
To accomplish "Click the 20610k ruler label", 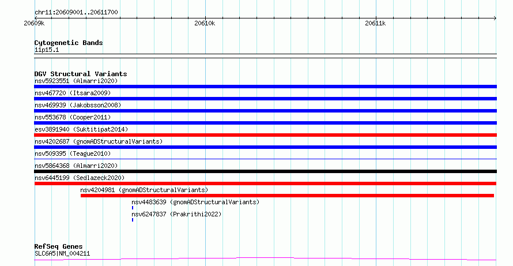I will pos(205,23).
